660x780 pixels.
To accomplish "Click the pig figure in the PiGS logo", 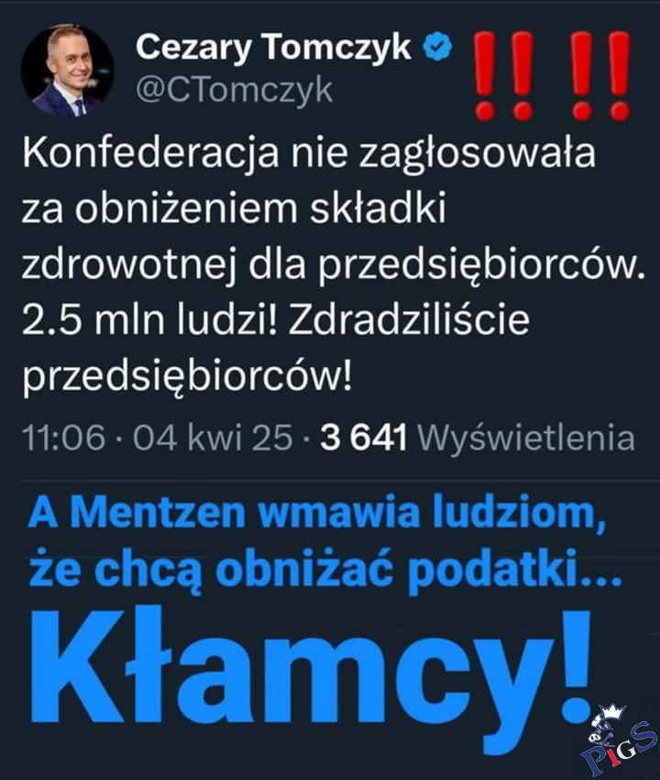I will point(601,730).
